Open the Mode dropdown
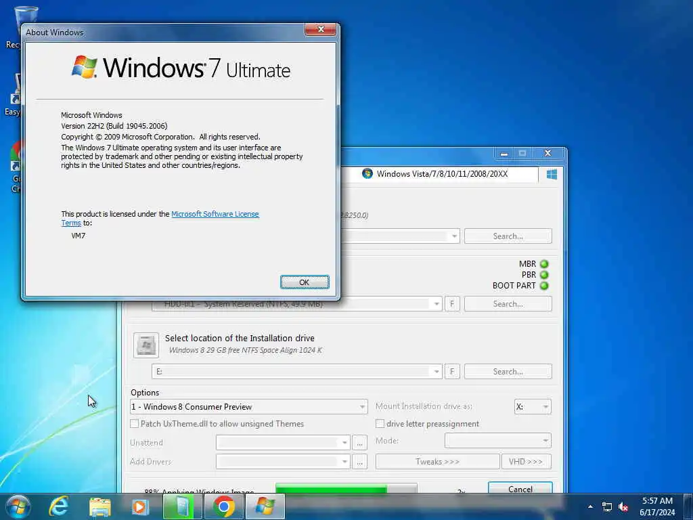 (497, 441)
